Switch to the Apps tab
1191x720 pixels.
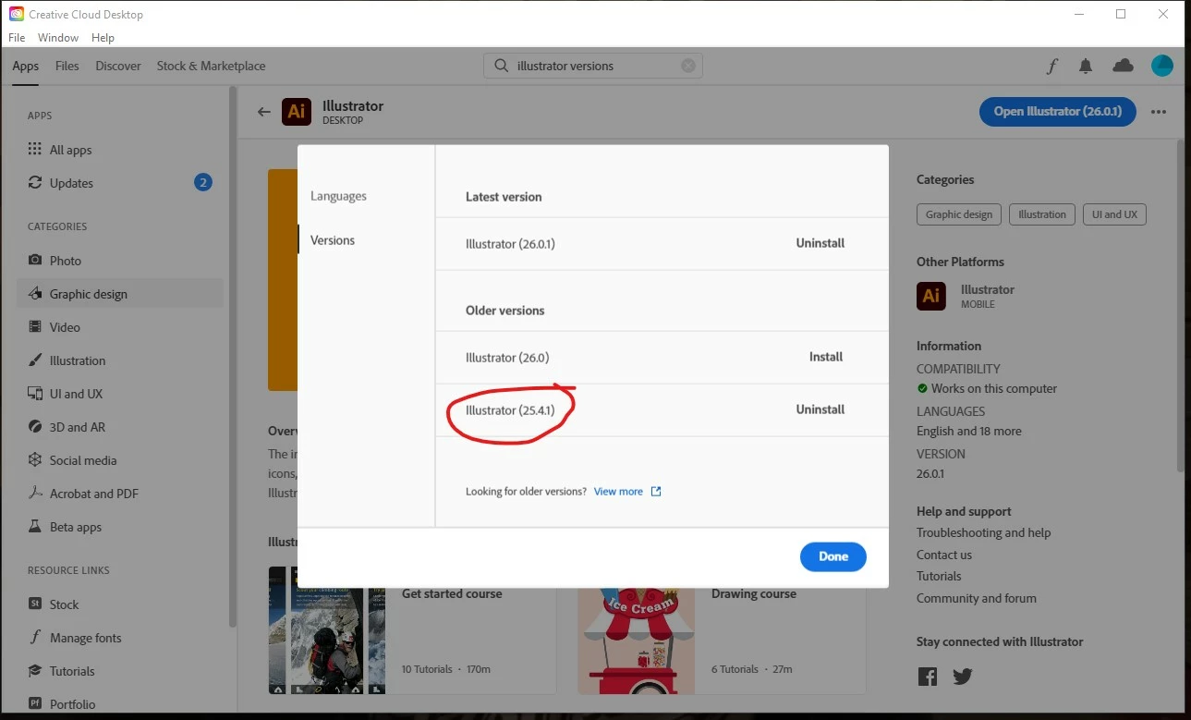coord(26,66)
